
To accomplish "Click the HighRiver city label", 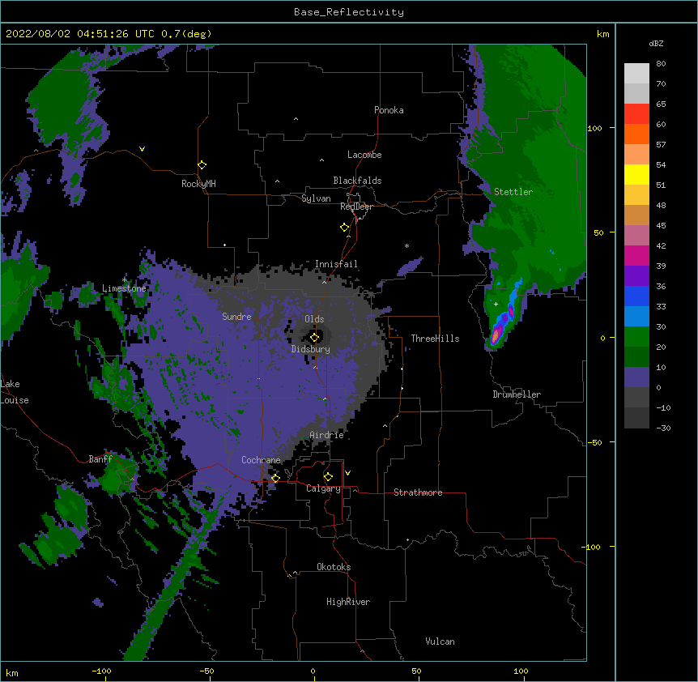I will (348, 602).
